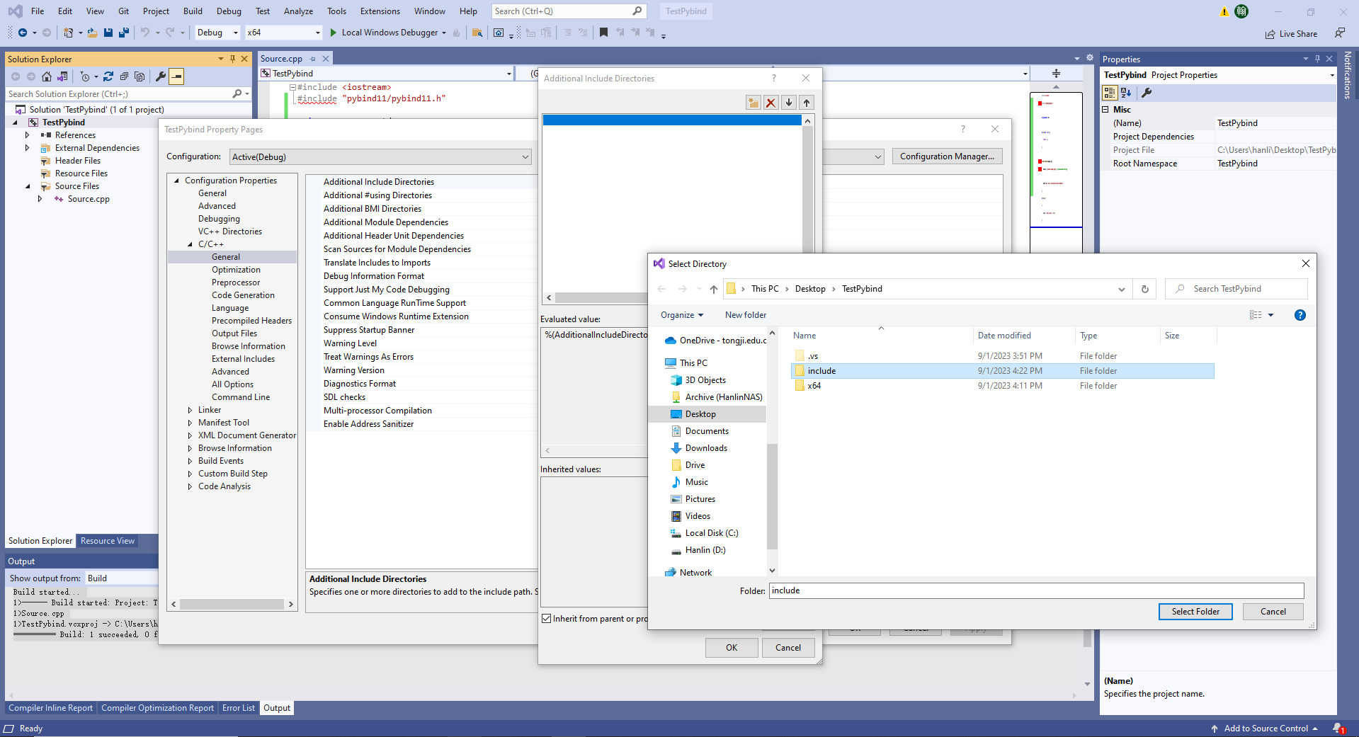This screenshot has width=1359, height=737.
Task: Click the Select Folder button
Action: (x=1195, y=612)
